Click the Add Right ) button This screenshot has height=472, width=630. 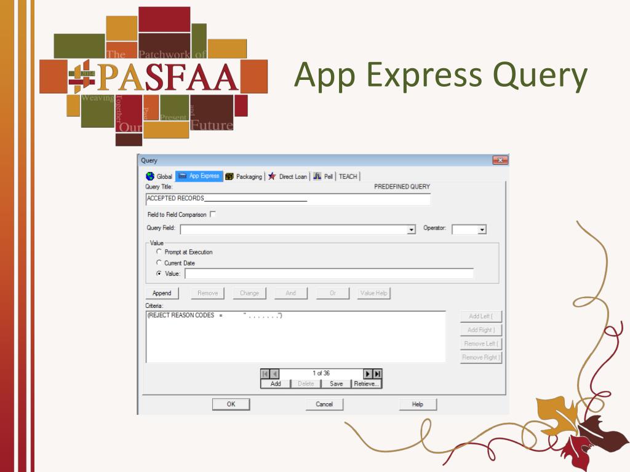480,330
